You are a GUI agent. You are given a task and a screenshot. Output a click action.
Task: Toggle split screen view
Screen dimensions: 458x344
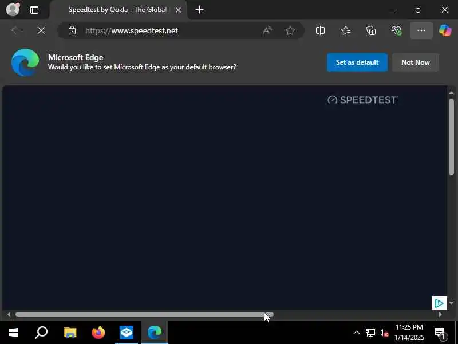click(x=320, y=30)
